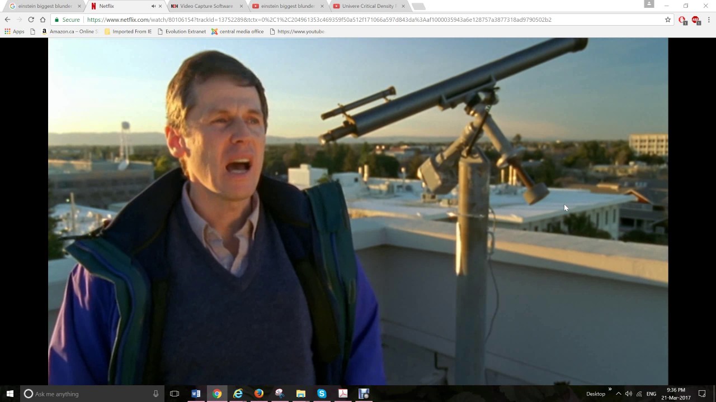View the Secure site information
Image resolution: width=716 pixels, height=402 pixels.
point(67,20)
